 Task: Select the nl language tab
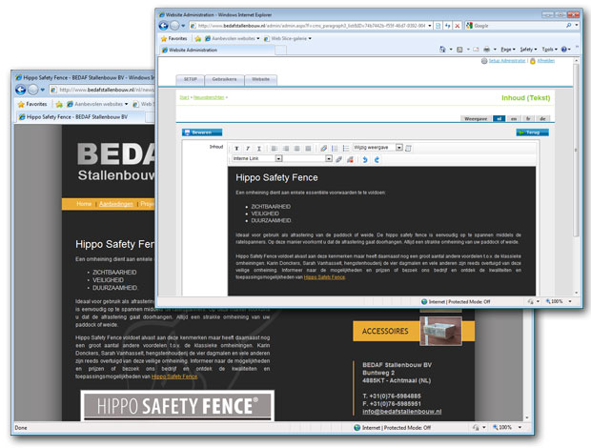pos(499,119)
